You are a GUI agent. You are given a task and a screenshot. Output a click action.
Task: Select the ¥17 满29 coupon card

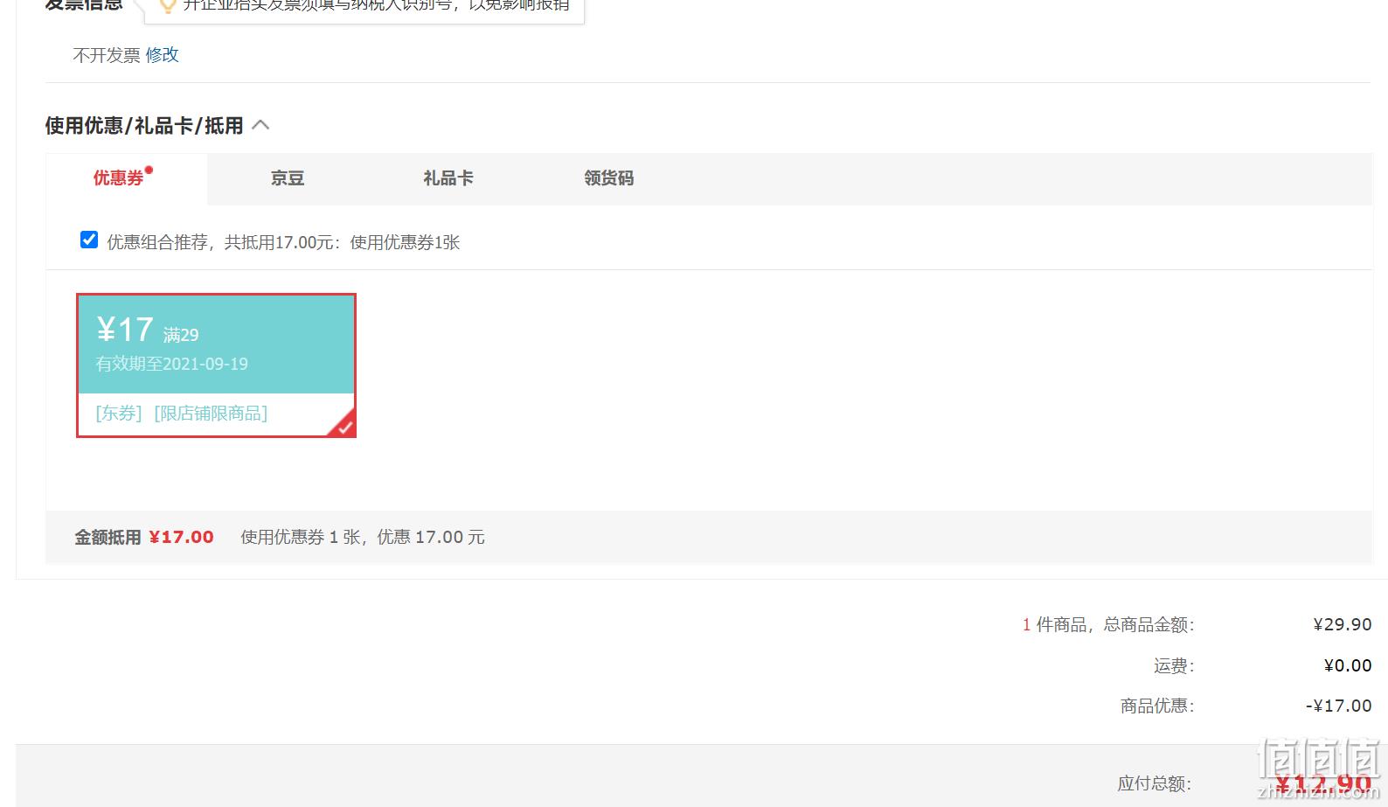point(216,365)
